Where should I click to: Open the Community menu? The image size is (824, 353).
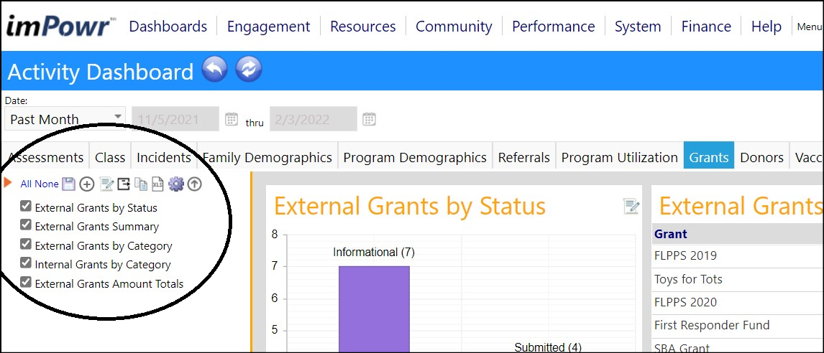(x=454, y=27)
